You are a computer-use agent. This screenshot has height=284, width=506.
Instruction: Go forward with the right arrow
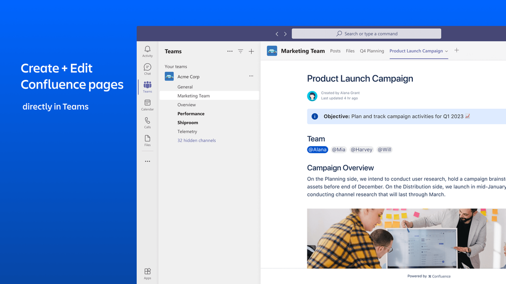(285, 34)
